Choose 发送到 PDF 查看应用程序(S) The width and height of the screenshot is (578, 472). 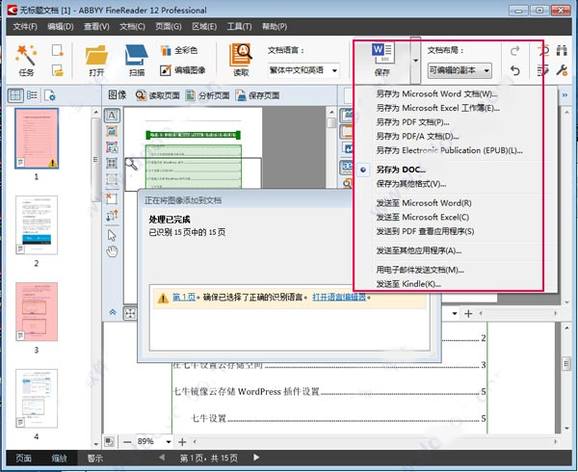[x=425, y=231]
